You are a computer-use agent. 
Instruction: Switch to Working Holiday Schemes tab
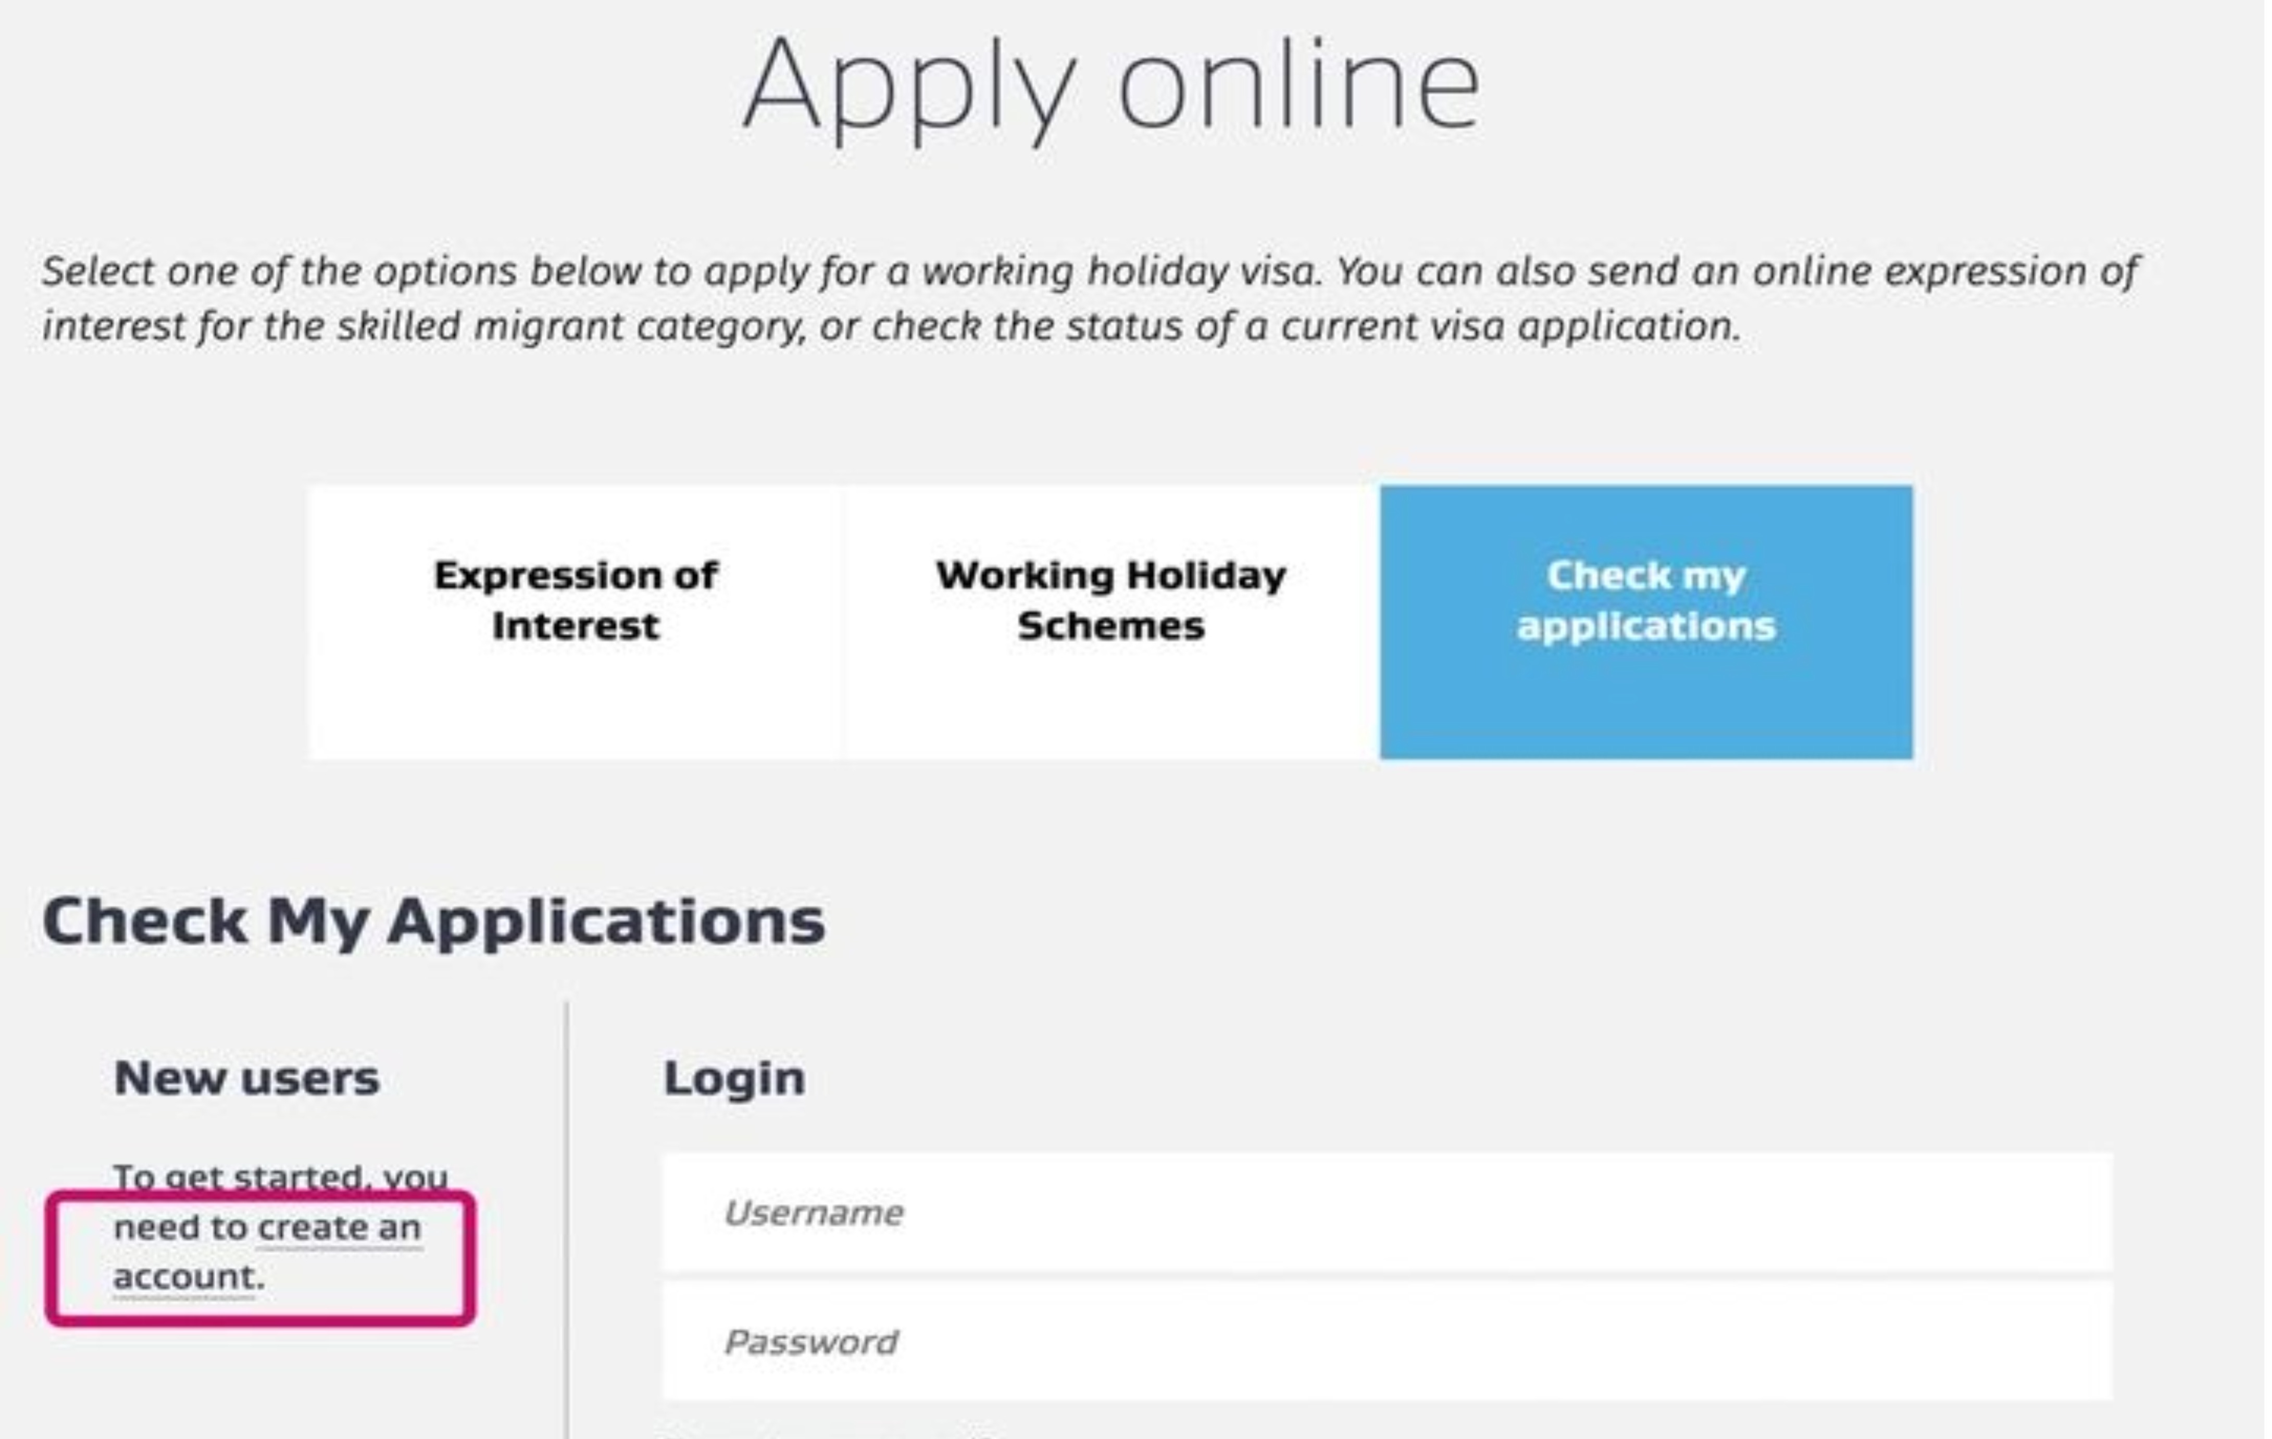click(1110, 622)
